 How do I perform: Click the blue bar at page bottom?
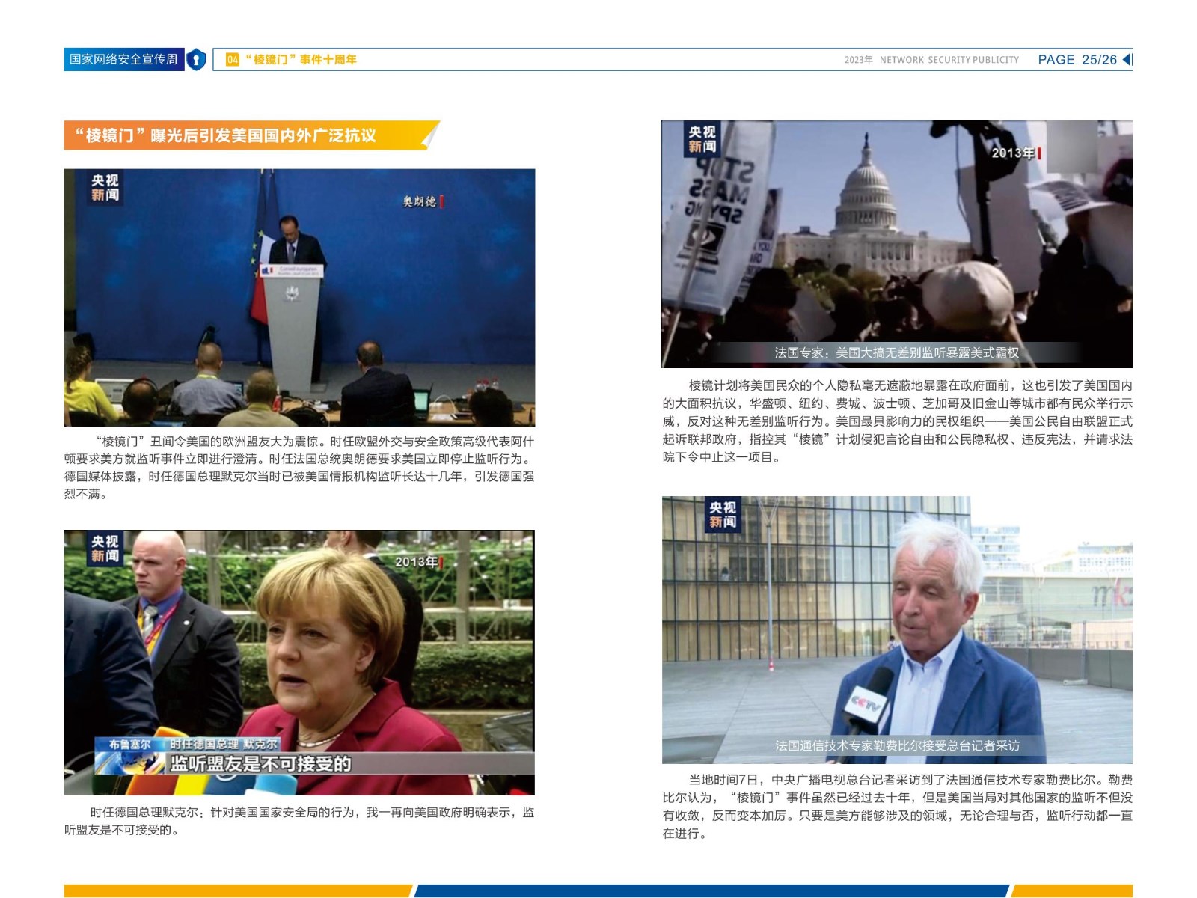711,891
